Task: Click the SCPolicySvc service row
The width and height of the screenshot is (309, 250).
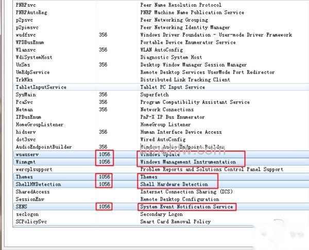Action: 161,222
